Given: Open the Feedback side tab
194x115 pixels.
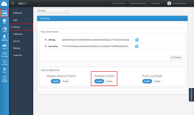Looking at the screenshot, I should click(191, 95).
